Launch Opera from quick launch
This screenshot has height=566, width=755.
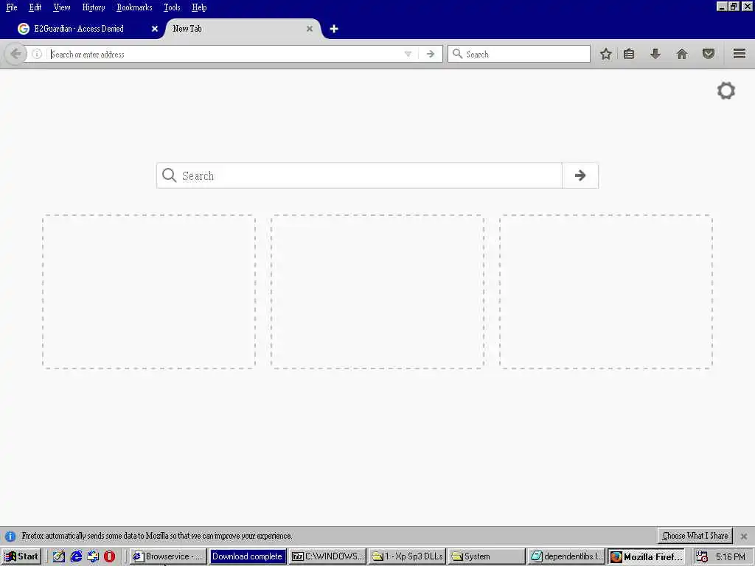[x=109, y=556]
